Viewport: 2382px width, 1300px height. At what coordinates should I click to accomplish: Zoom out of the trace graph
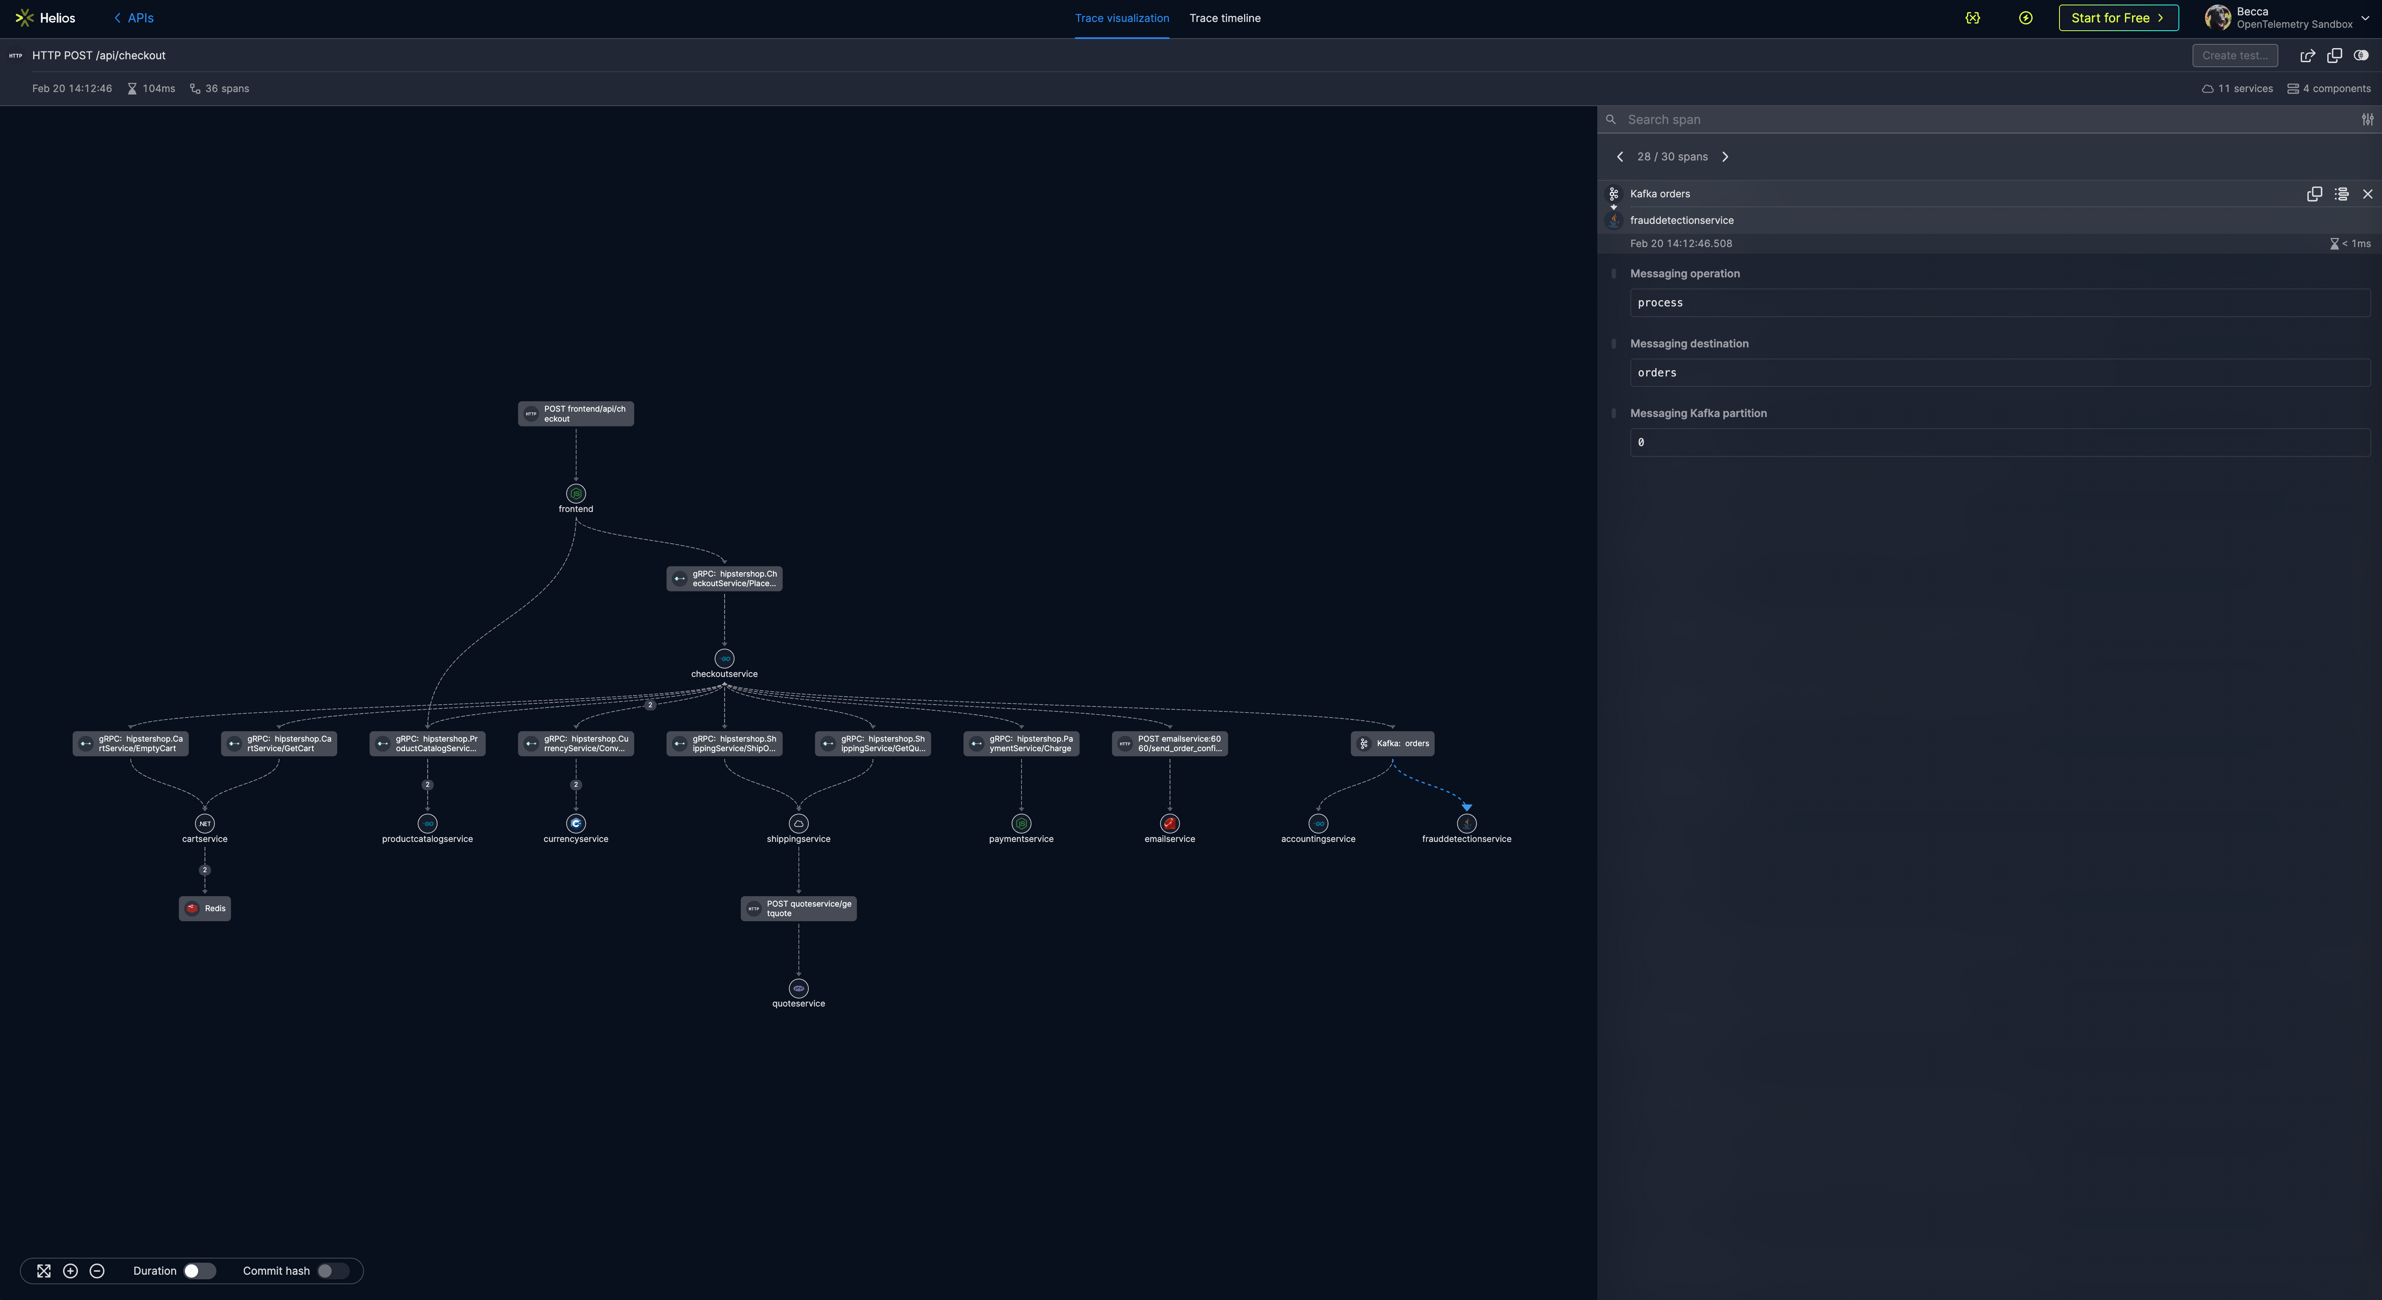[97, 1271]
